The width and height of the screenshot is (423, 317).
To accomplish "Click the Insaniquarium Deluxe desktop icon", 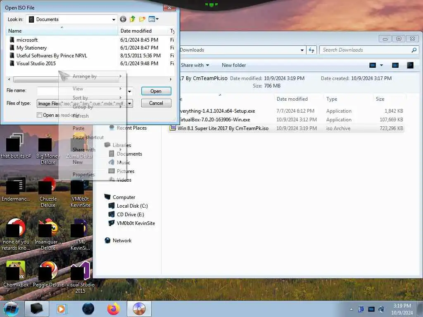I will tap(48, 234).
